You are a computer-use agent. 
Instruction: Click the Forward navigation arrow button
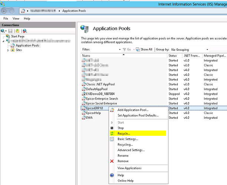pyautogui.click(x=12, y=11)
